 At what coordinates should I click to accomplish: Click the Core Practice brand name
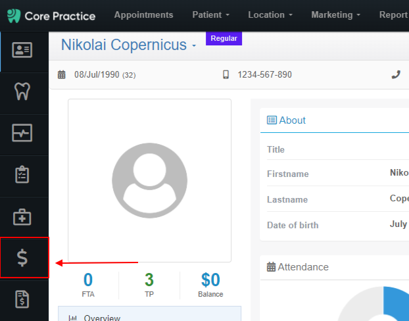(60, 16)
